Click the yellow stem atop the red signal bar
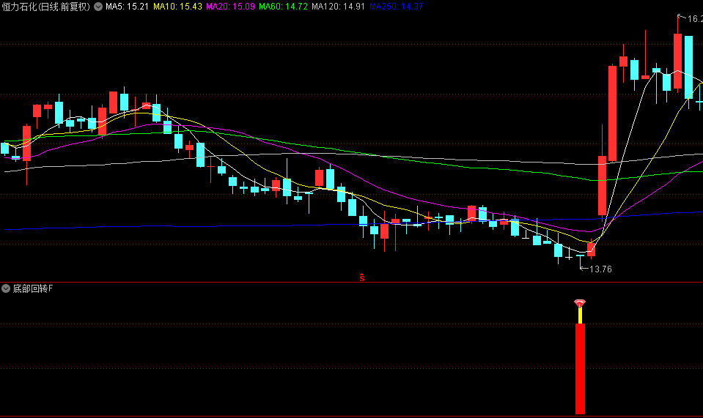 coord(580,316)
